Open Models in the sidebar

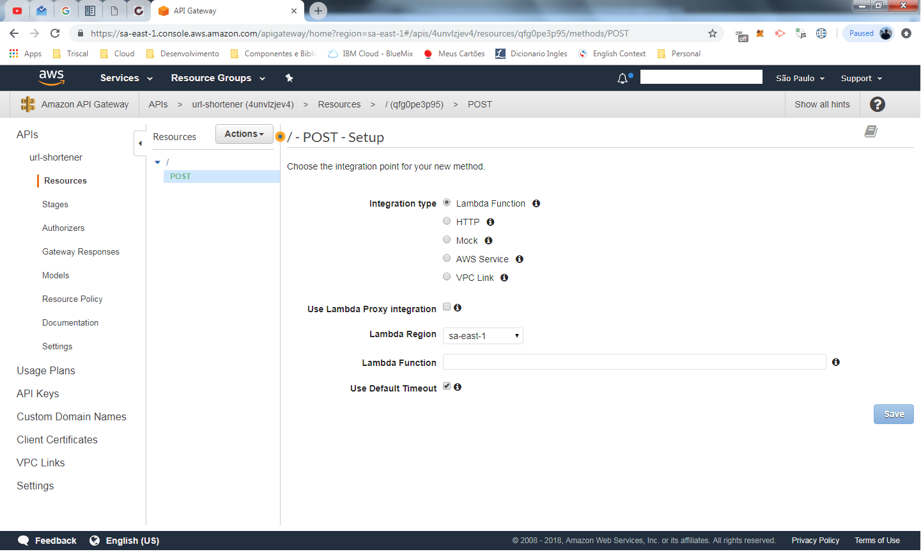pos(56,275)
